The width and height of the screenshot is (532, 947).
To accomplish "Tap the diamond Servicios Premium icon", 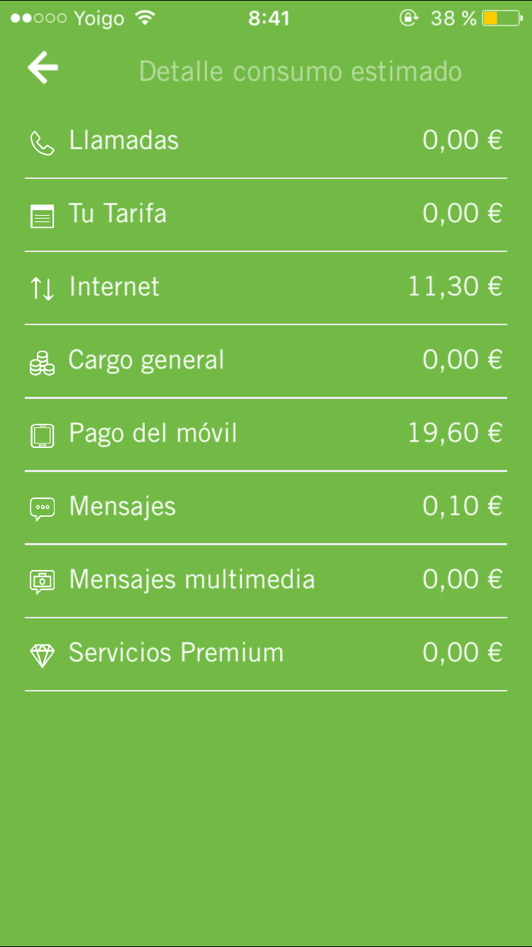I will pos(42,655).
